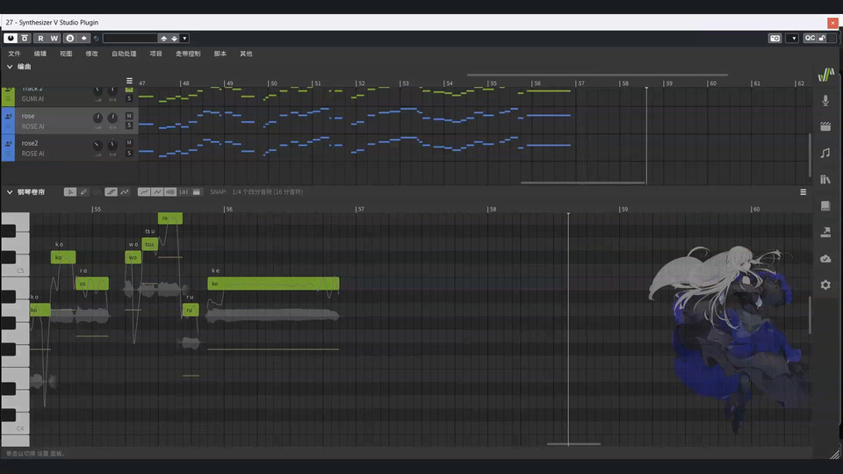
Task: Toggle the [a] phoneme display icon
Action: pos(184,192)
